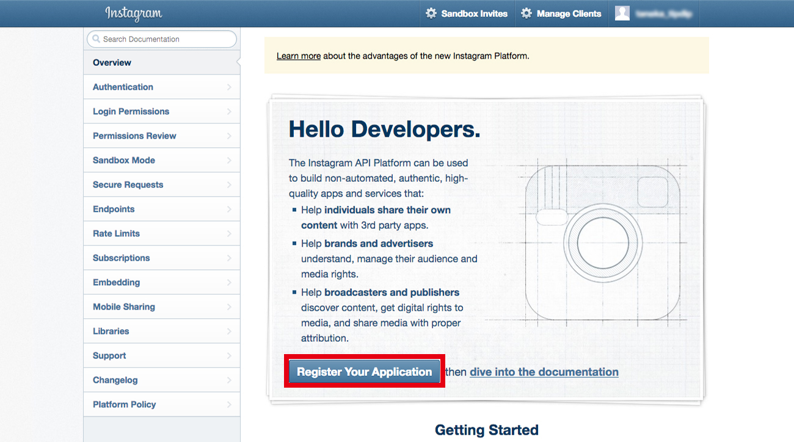Image resolution: width=794 pixels, height=442 pixels.
Task: Click the Instagram camera blueprint illustration
Action: coord(602,242)
